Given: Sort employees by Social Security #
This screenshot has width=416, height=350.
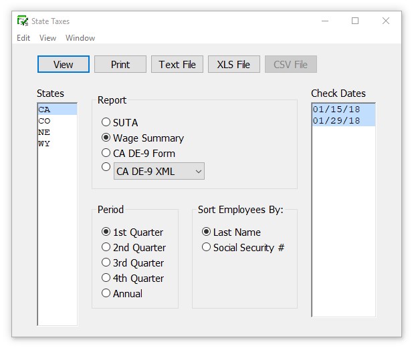Looking at the screenshot, I should [x=207, y=248].
